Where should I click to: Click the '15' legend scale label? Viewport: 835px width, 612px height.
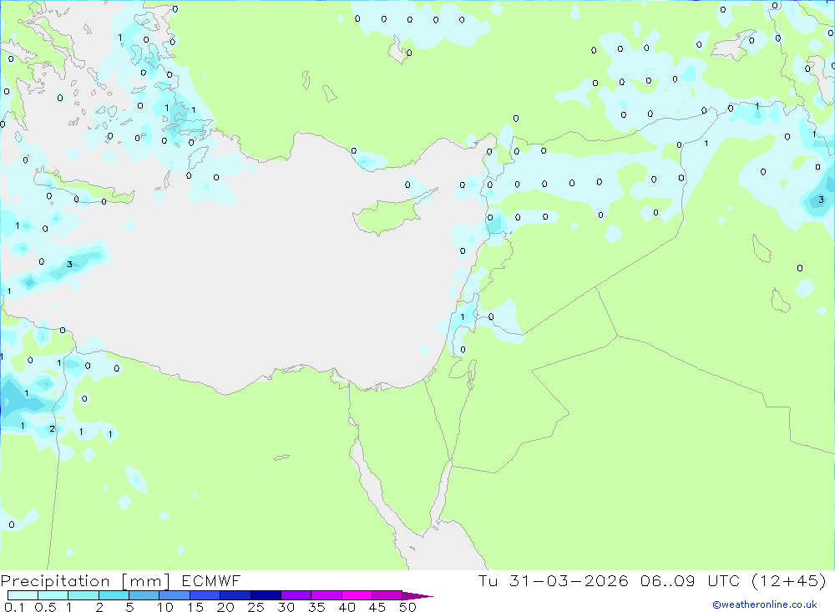click(195, 607)
